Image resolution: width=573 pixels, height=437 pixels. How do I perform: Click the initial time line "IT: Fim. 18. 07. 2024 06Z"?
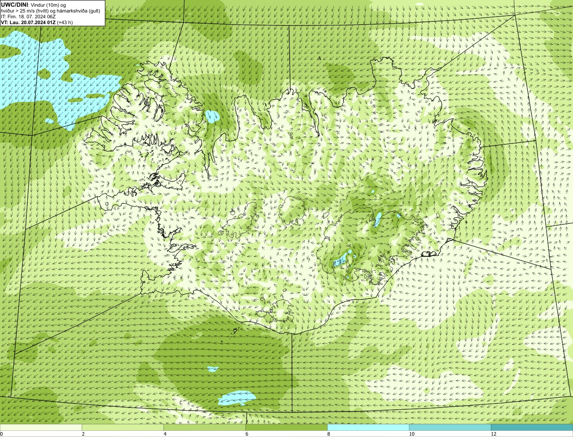click(28, 16)
